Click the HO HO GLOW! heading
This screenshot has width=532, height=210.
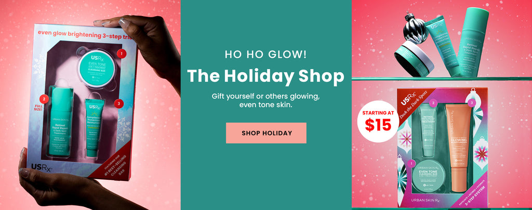[265, 54]
